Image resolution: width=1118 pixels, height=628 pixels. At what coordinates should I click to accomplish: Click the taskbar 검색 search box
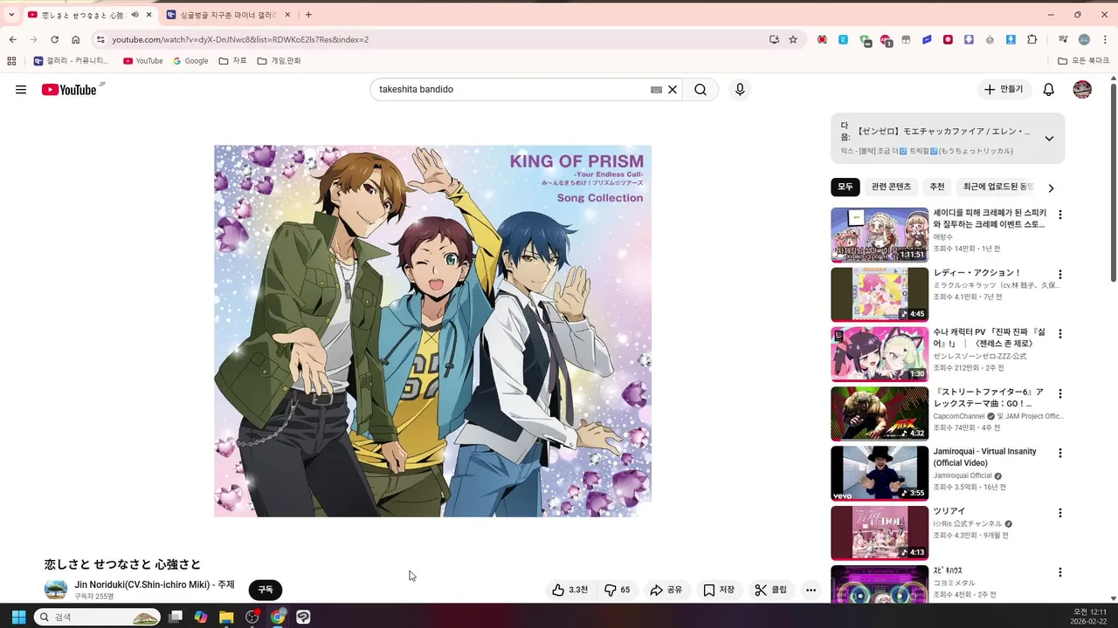[97, 617]
